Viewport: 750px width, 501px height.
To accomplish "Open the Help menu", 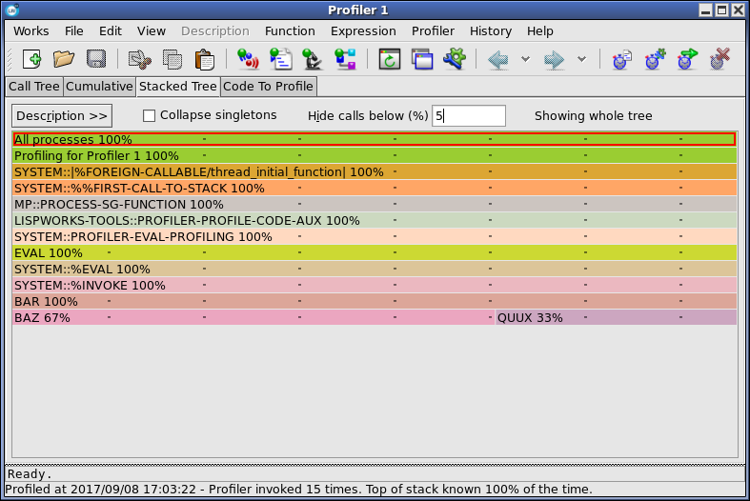I will [x=540, y=31].
